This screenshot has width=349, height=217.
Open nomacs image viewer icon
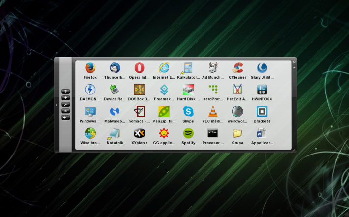pyautogui.click(x=139, y=111)
